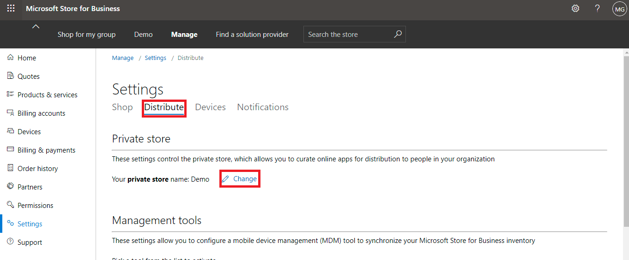The height and width of the screenshot is (260, 629).
Task: Open the Demo private store menu item
Action: tap(143, 34)
